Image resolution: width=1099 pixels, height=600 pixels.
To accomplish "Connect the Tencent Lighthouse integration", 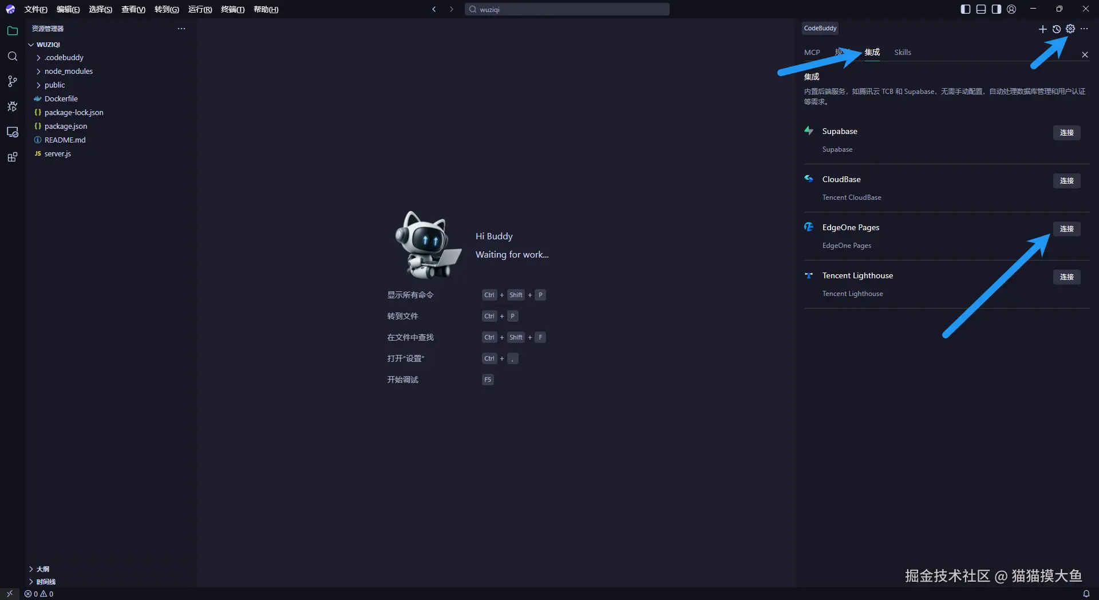I will (1066, 277).
